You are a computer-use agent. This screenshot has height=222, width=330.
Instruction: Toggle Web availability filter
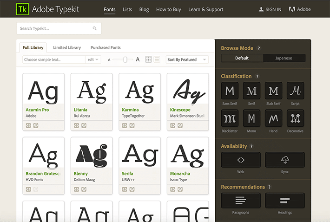241,160
